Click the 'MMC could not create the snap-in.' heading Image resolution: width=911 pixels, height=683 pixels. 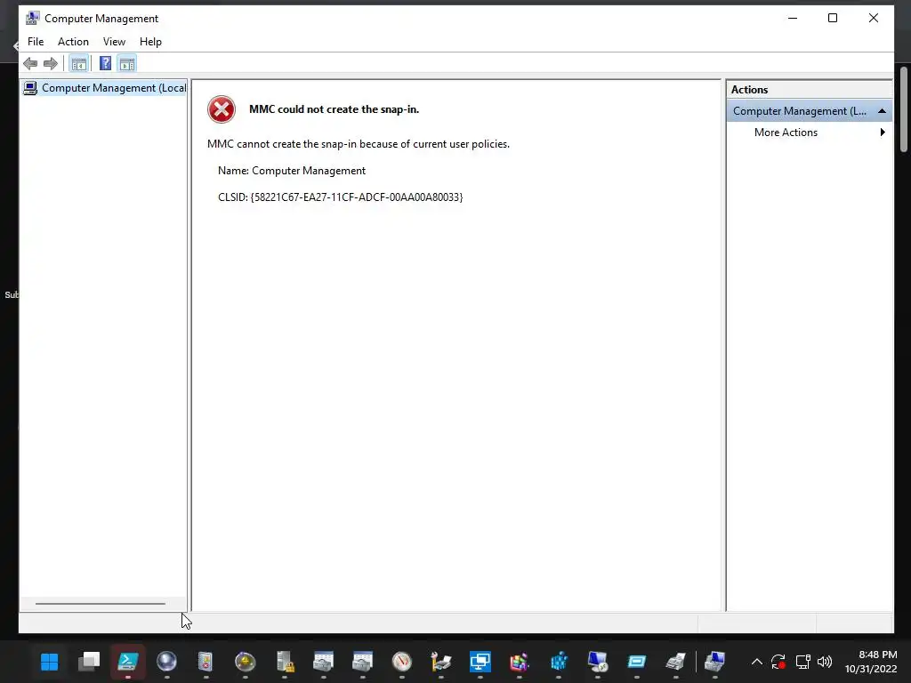pyautogui.click(x=335, y=109)
